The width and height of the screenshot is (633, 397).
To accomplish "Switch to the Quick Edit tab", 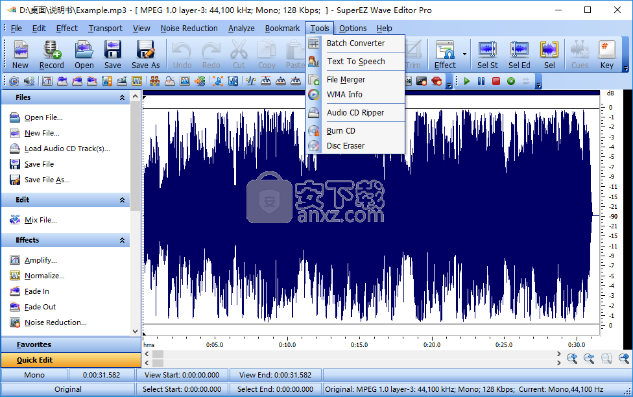I will pyautogui.click(x=71, y=360).
